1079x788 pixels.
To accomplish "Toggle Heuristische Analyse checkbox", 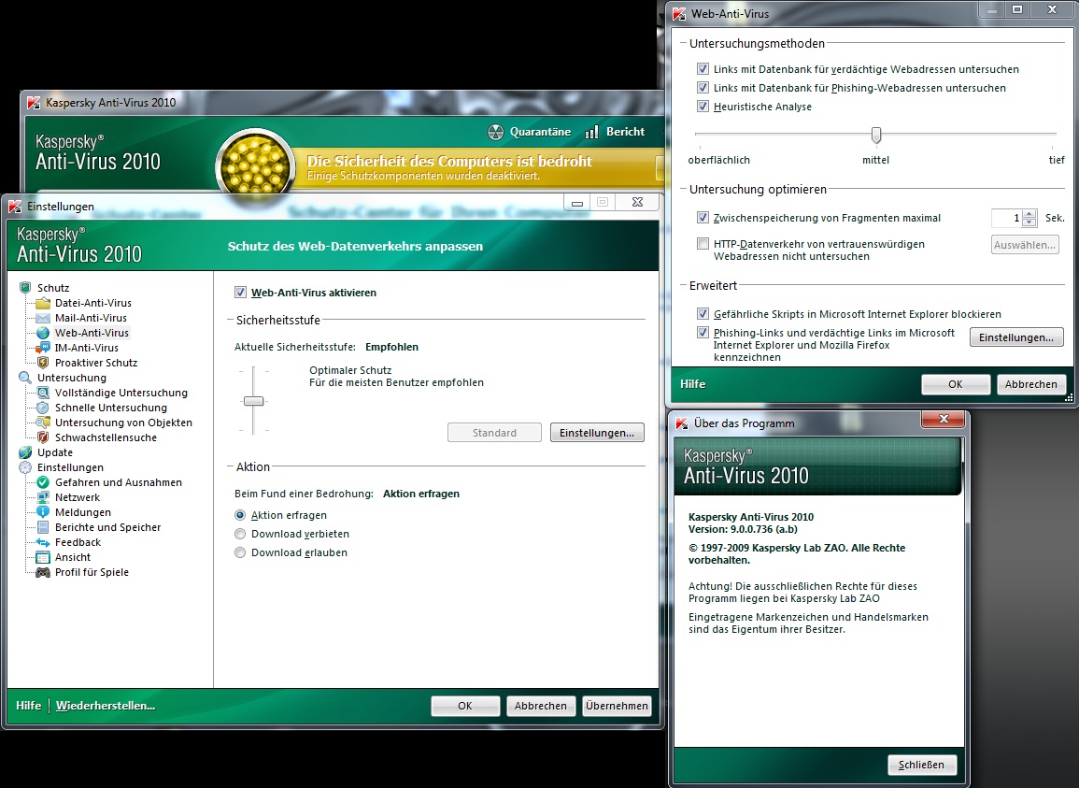I will (x=703, y=106).
